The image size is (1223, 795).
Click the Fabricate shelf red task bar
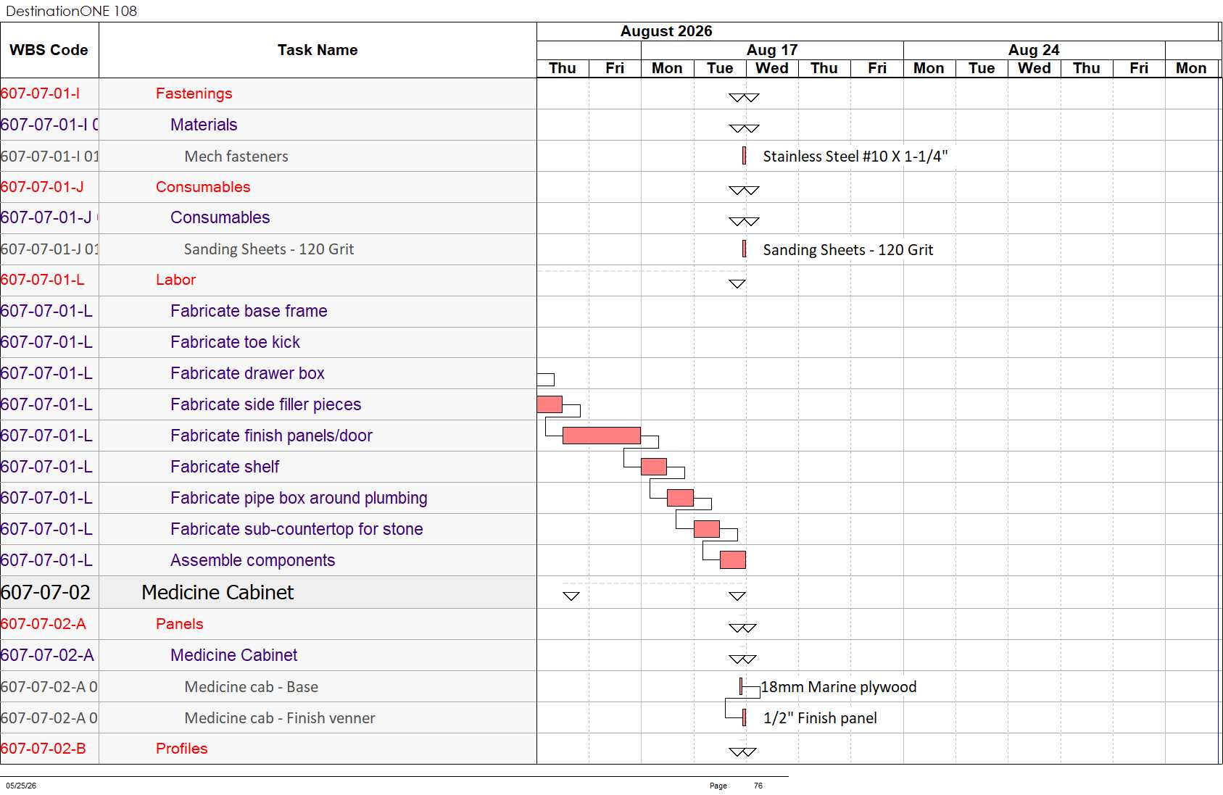[x=654, y=466]
